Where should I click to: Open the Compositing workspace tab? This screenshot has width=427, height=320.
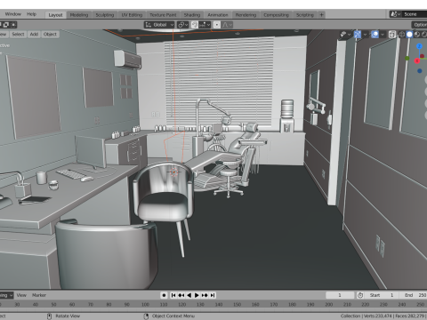[276, 15]
